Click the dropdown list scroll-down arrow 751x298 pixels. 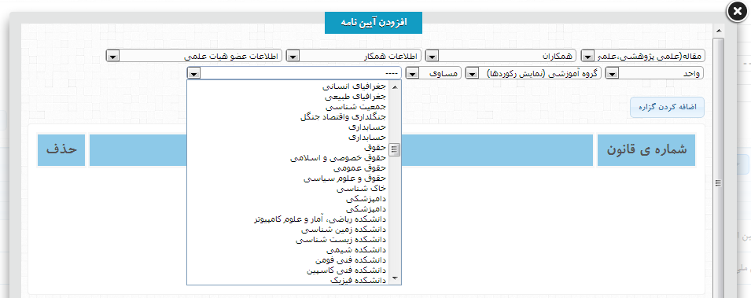click(x=395, y=278)
